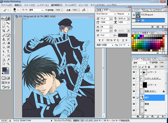Open the Arial Narrow font dropdown
This screenshot has width=168, height=123.
coord(115,14)
